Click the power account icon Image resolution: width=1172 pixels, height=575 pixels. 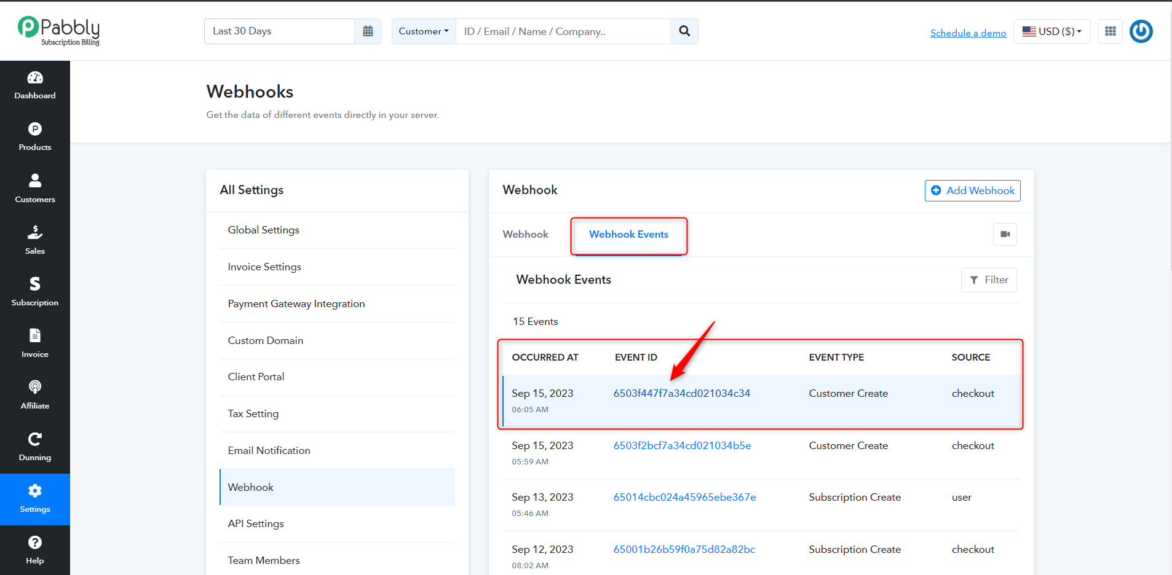[1141, 31]
